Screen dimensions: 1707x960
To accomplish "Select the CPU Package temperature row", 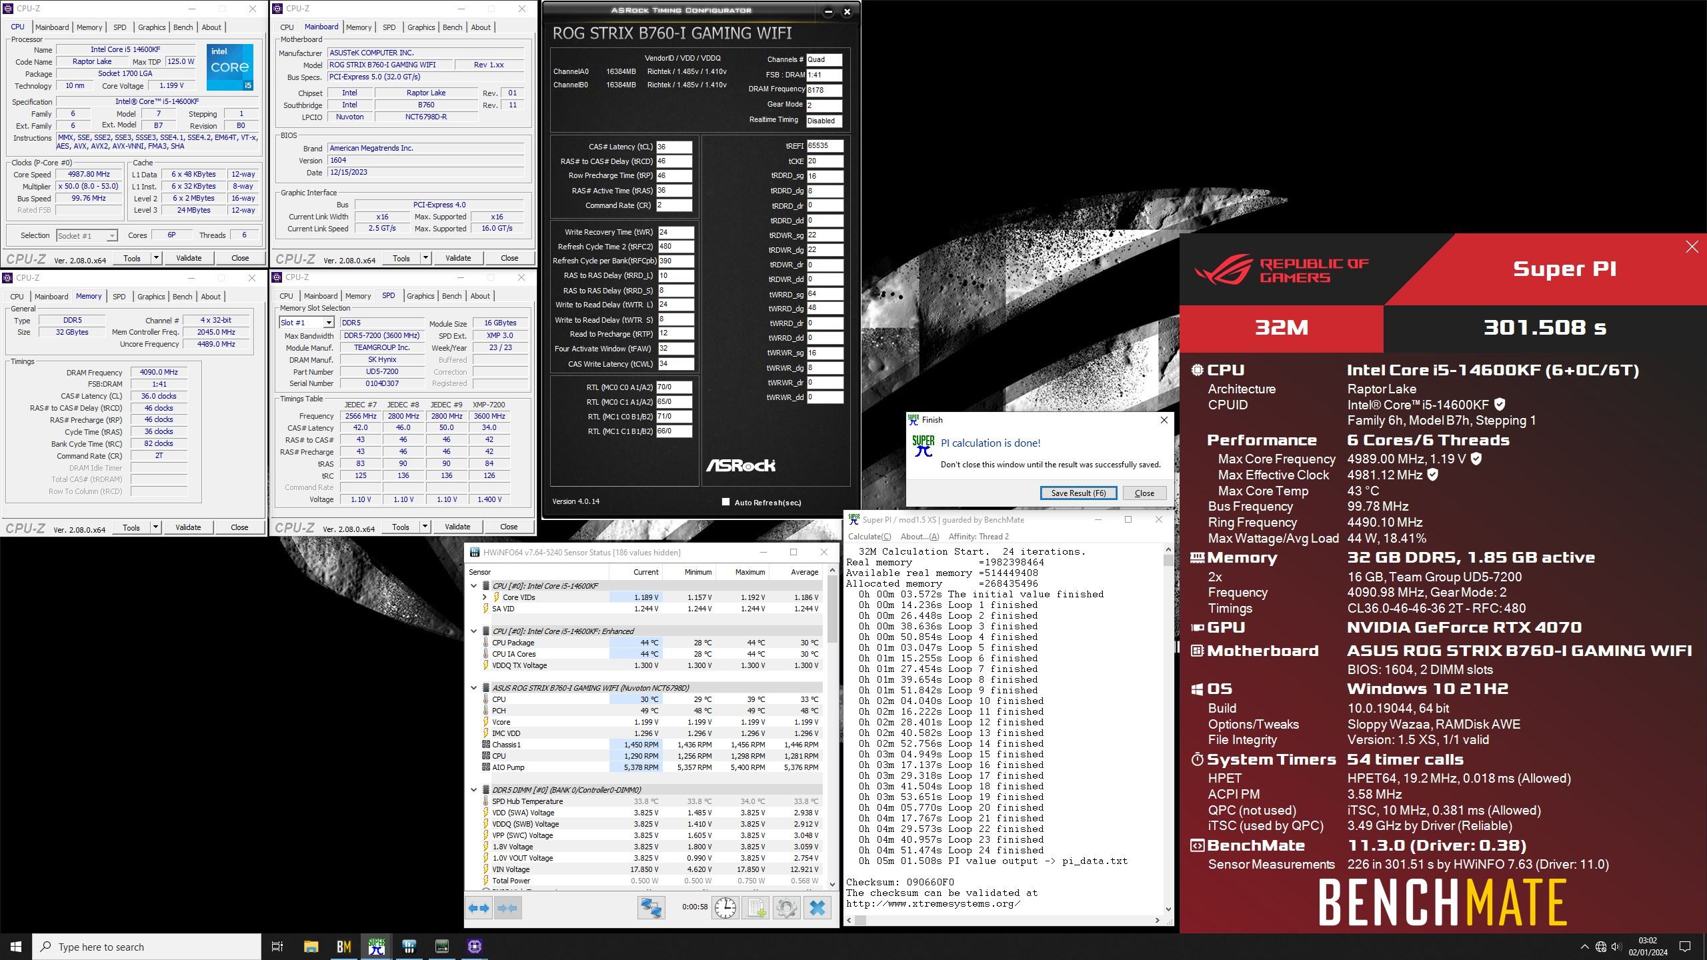I will pyautogui.click(x=644, y=643).
